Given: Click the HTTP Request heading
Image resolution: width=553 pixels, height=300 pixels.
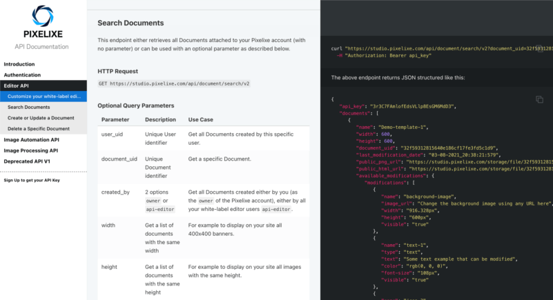Looking at the screenshot, I should point(117,71).
